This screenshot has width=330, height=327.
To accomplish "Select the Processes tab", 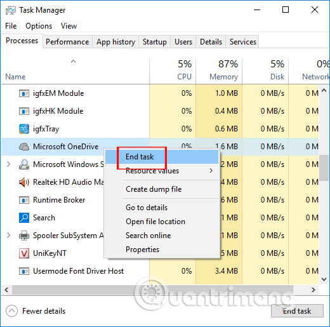I will (22, 41).
